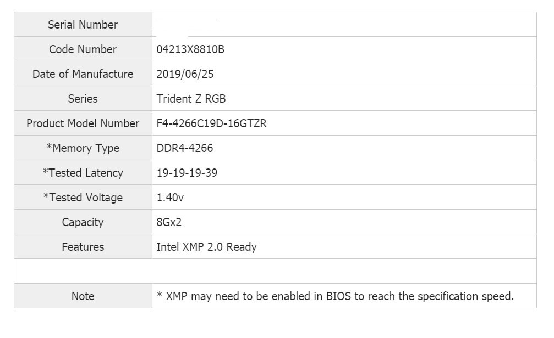Screen dimensions: 554x338
Task: Click the Serial Number label cell
Action: coord(83,25)
